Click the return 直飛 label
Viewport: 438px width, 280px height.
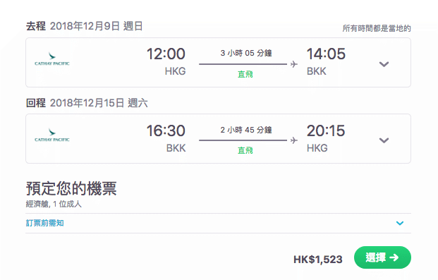point(245,151)
